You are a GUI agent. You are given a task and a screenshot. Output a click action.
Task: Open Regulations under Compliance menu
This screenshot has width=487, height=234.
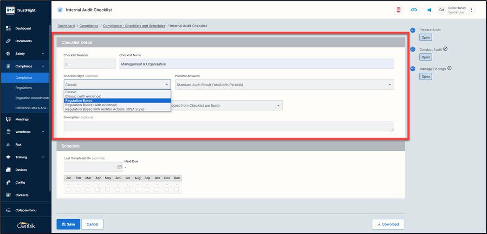click(x=24, y=88)
